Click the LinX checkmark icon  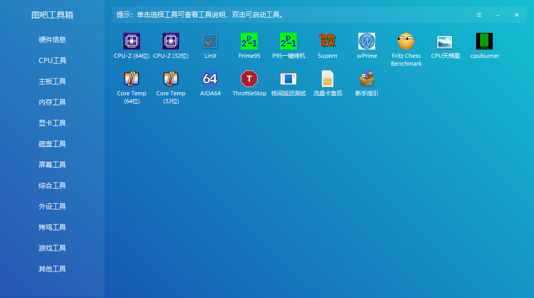point(210,42)
